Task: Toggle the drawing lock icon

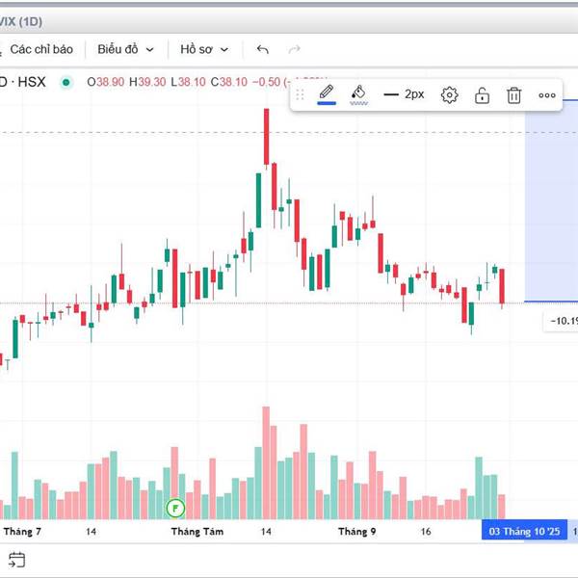Action: pyautogui.click(x=482, y=95)
